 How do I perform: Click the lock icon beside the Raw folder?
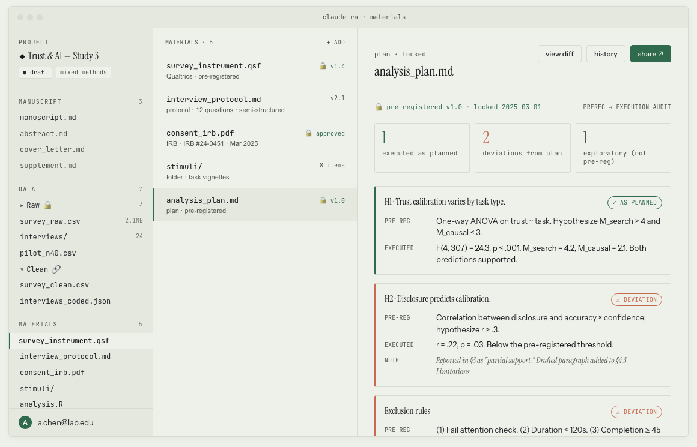[48, 205]
